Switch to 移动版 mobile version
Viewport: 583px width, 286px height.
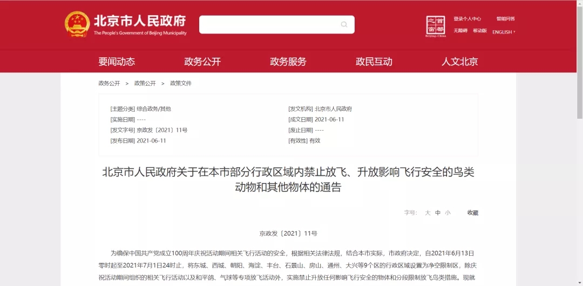[x=480, y=31]
